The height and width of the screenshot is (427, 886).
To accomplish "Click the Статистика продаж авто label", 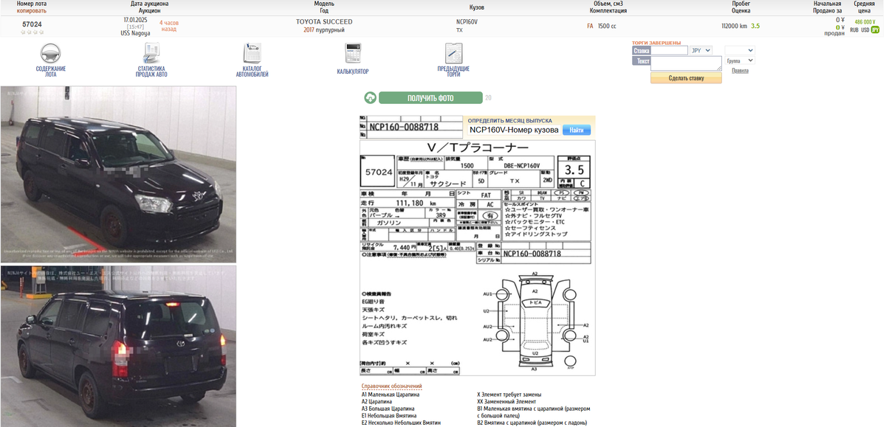I will click(x=151, y=72).
